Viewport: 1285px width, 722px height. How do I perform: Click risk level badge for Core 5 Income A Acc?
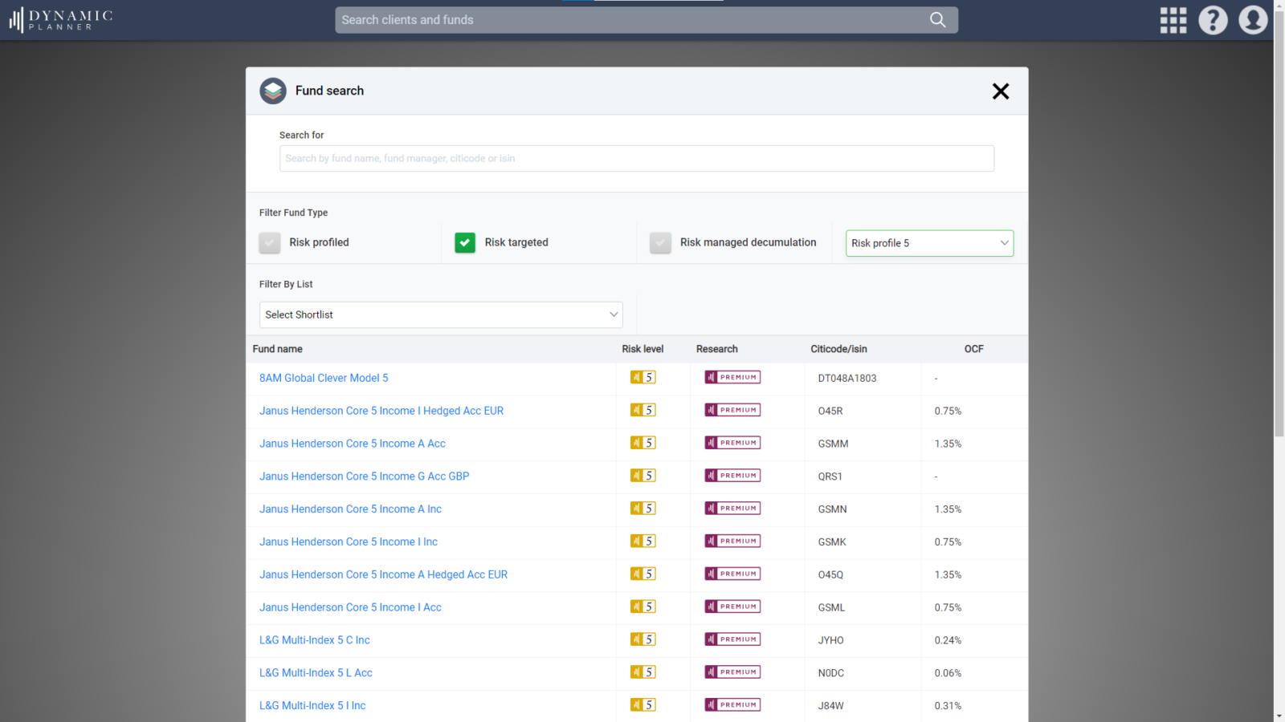tap(643, 443)
